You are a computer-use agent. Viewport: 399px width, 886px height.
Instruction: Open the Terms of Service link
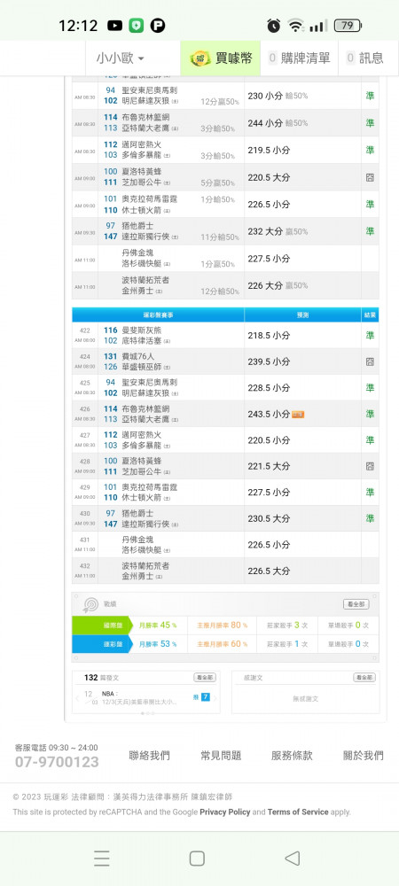(x=298, y=812)
